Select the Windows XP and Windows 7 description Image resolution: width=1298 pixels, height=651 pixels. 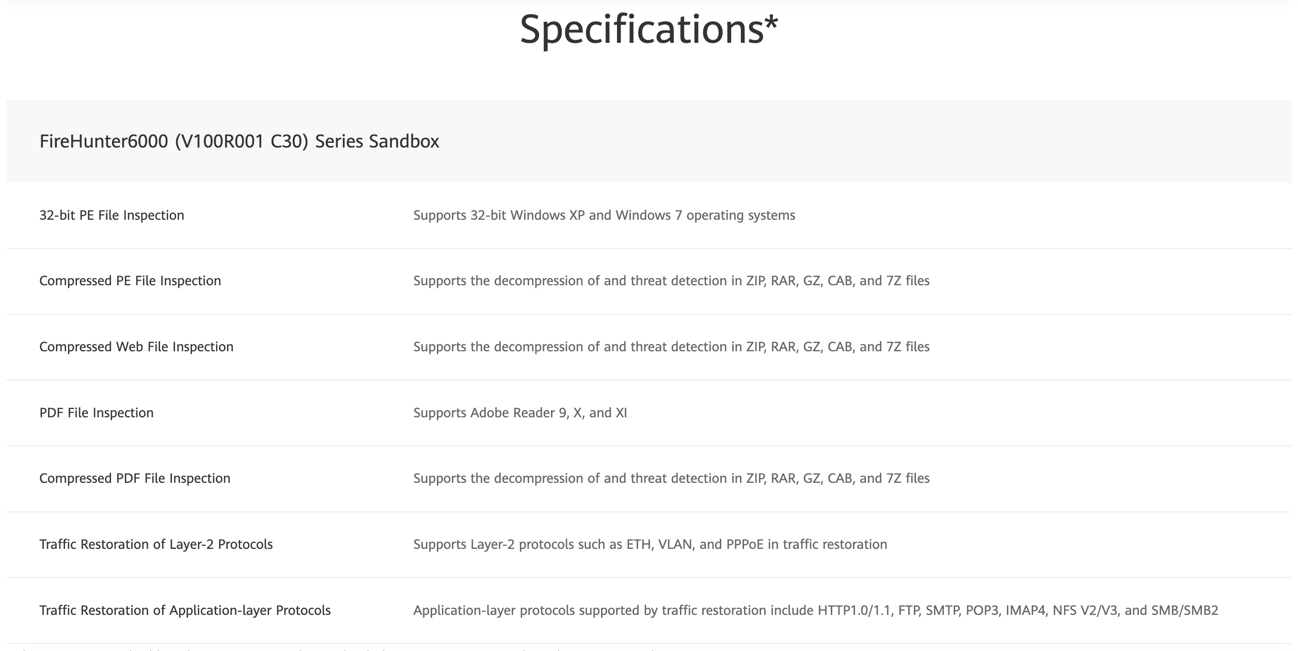(604, 215)
